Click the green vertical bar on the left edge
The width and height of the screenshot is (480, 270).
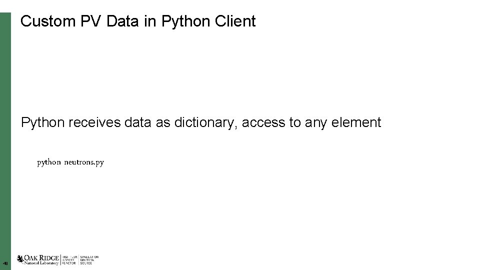pos(5,135)
